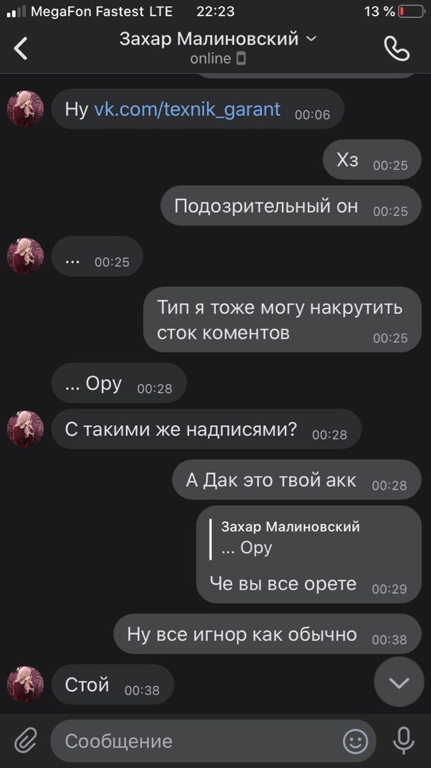The image size is (431, 768).
Task: Tap quoted reply from Захар Малиновский
Action: (x=290, y=538)
